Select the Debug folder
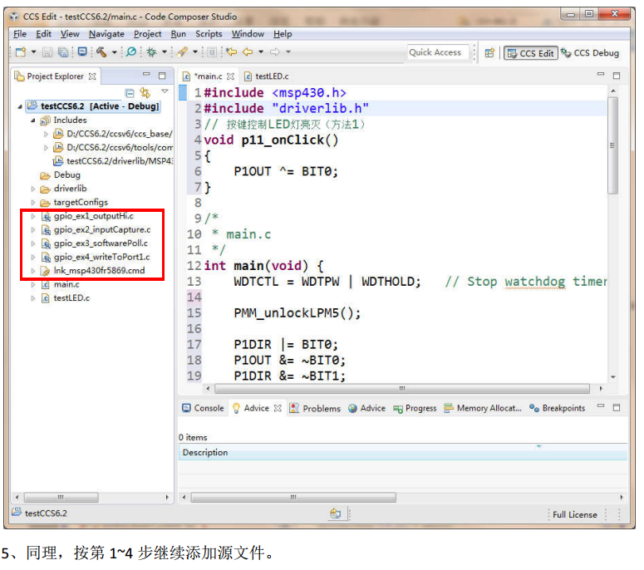644x570 pixels. [x=67, y=175]
